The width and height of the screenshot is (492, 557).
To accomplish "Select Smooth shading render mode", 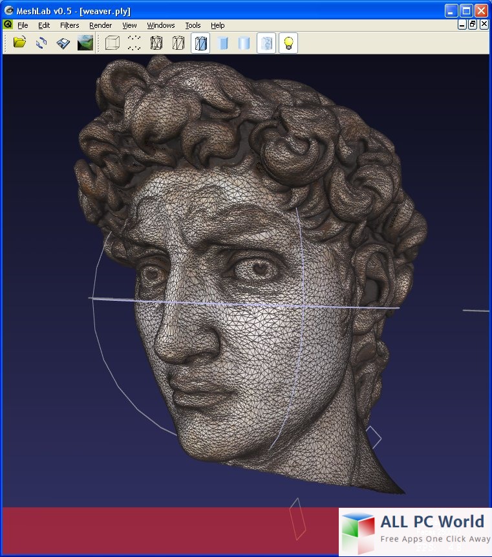I will (244, 43).
